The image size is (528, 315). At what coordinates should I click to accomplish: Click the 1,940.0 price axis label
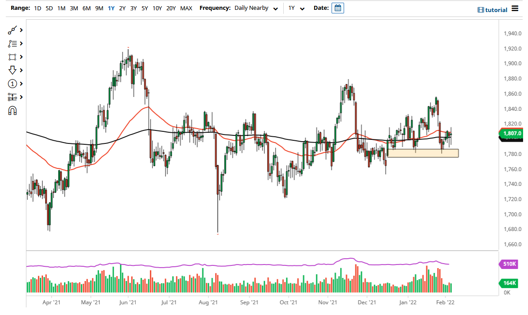(512, 33)
